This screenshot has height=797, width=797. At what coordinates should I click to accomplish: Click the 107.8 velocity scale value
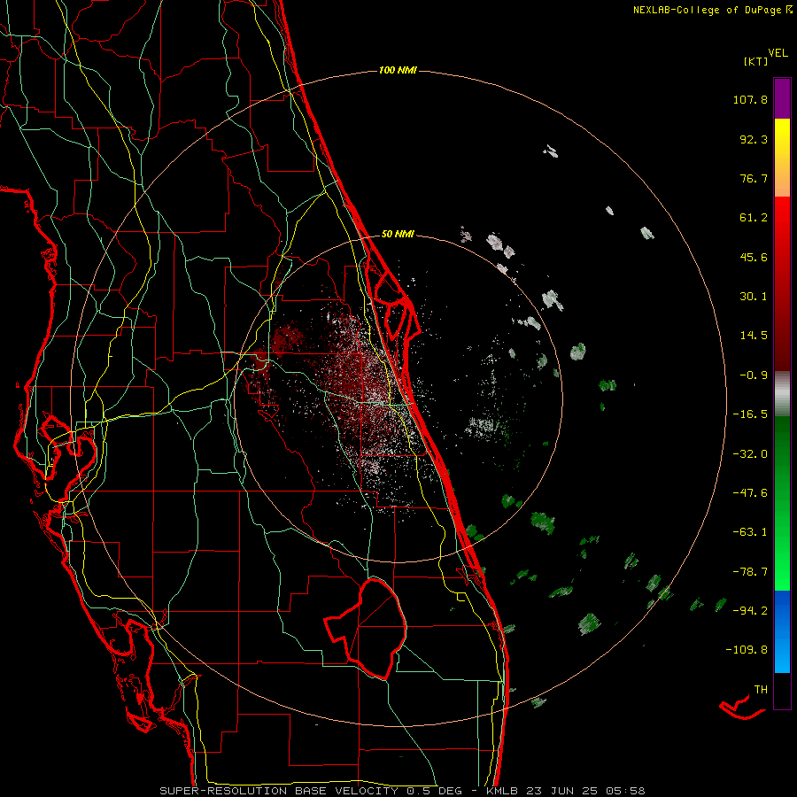coord(750,99)
